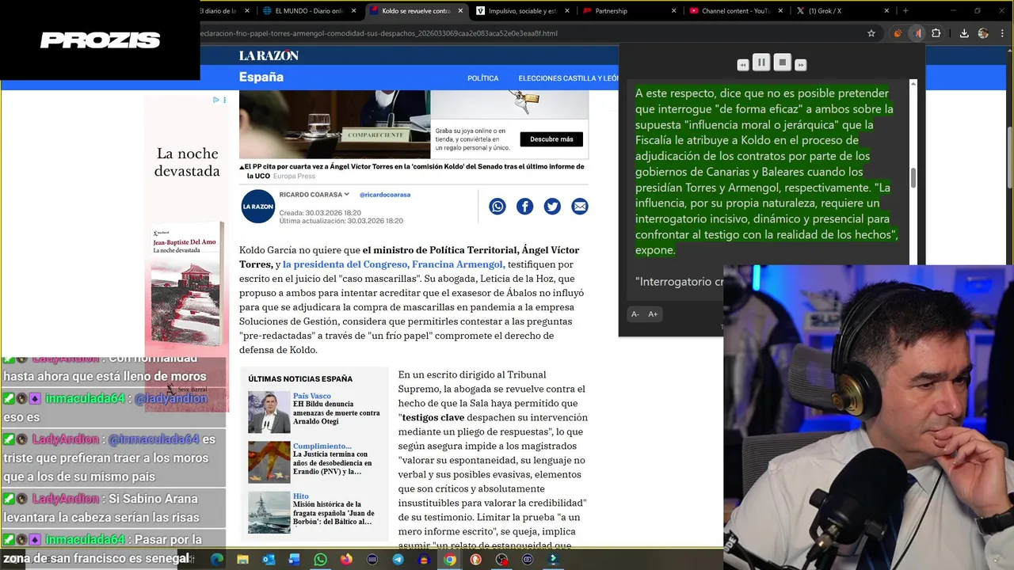Open a new browser tab
Screen dimensions: 1014x570
pos(905,11)
